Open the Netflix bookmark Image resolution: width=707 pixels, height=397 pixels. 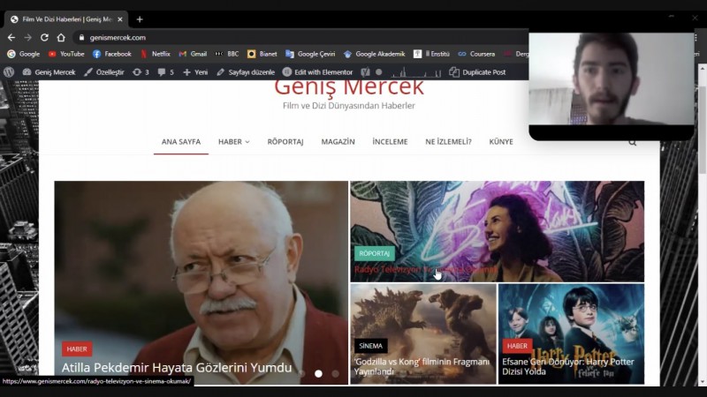coord(155,54)
